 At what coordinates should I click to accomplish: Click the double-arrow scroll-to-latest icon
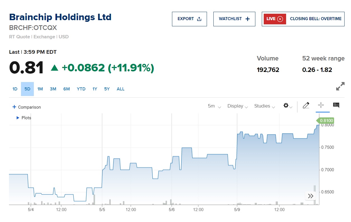(x=310, y=196)
